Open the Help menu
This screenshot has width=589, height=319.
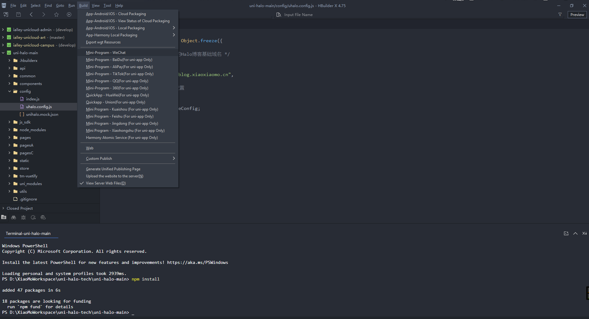[119, 6]
